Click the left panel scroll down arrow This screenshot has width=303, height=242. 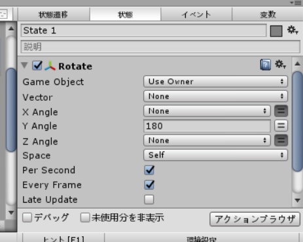point(11,213)
